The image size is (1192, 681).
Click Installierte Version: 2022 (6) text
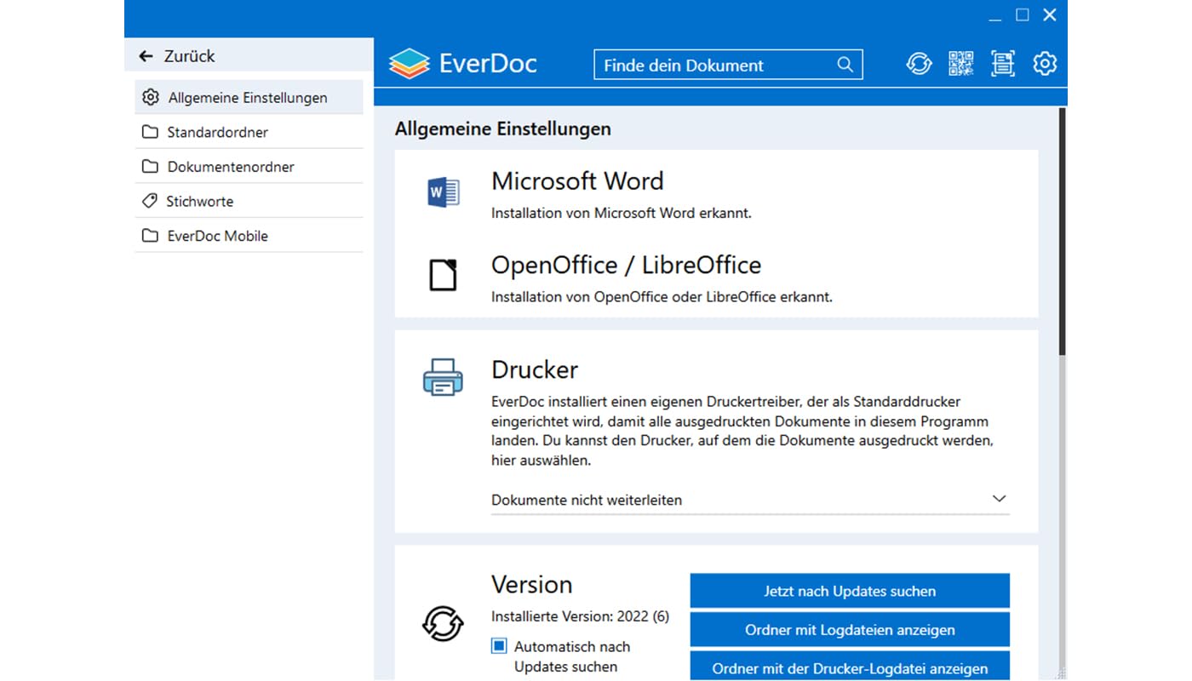tap(581, 616)
